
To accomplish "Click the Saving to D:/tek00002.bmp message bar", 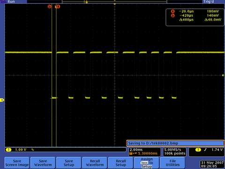I will coord(175,143).
